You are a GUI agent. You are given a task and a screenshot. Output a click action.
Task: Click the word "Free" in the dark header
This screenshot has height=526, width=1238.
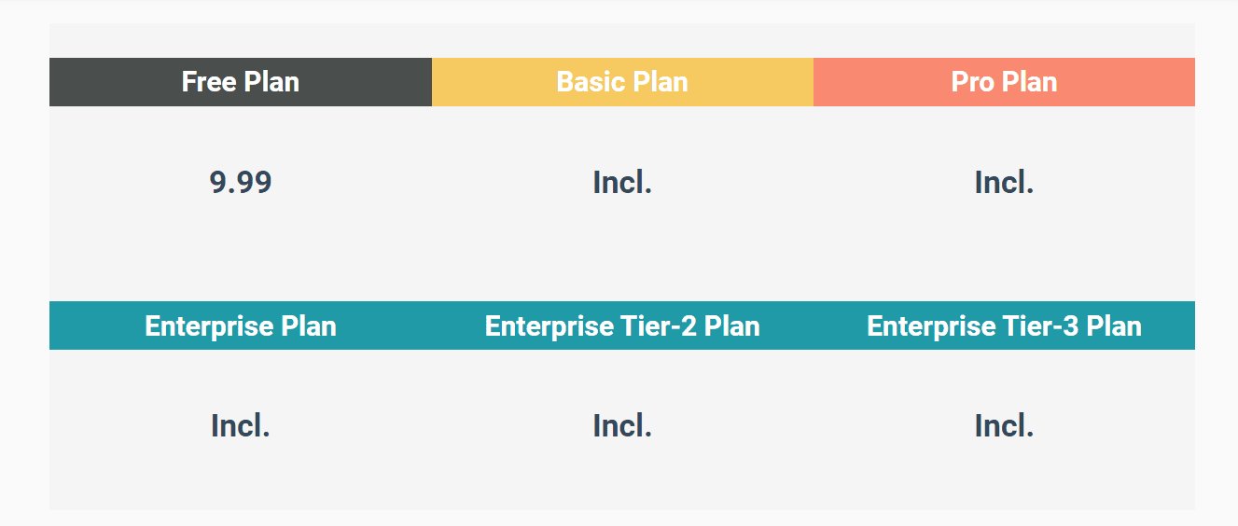[208, 82]
